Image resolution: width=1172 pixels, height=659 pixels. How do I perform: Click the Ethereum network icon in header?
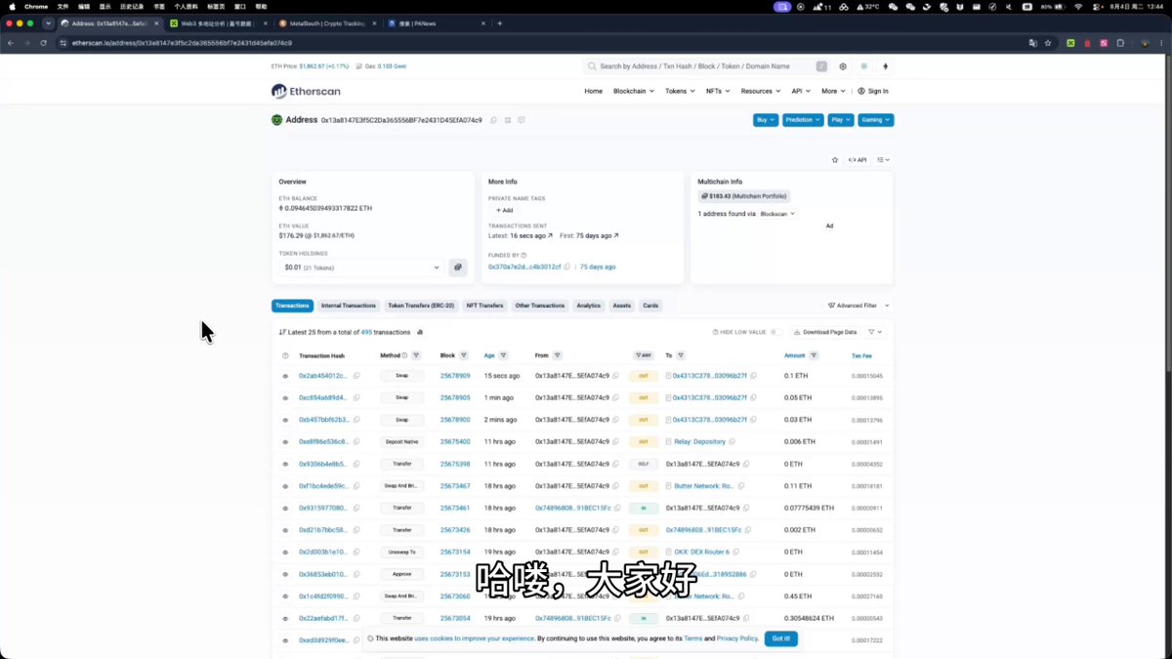pyautogui.click(x=886, y=66)
